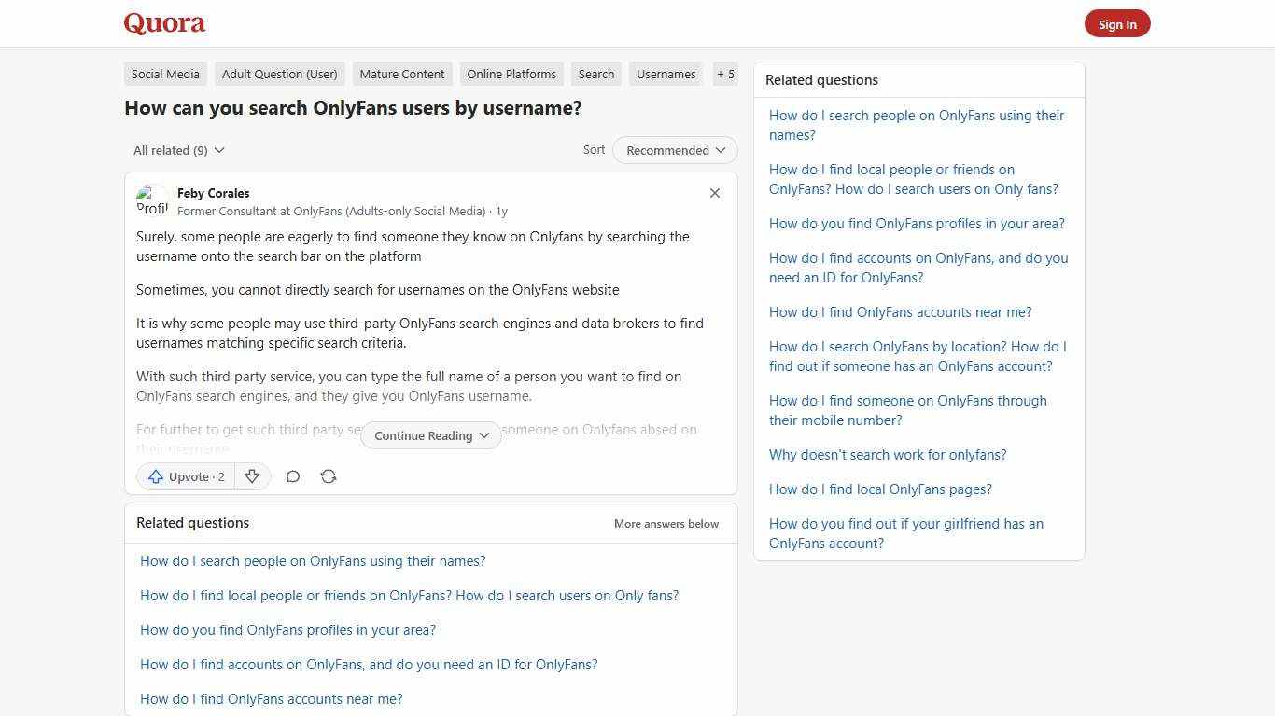Open the Recommended sort dropdown
Viewport: 1275px width, 716px height.
[x=674, y=150]
